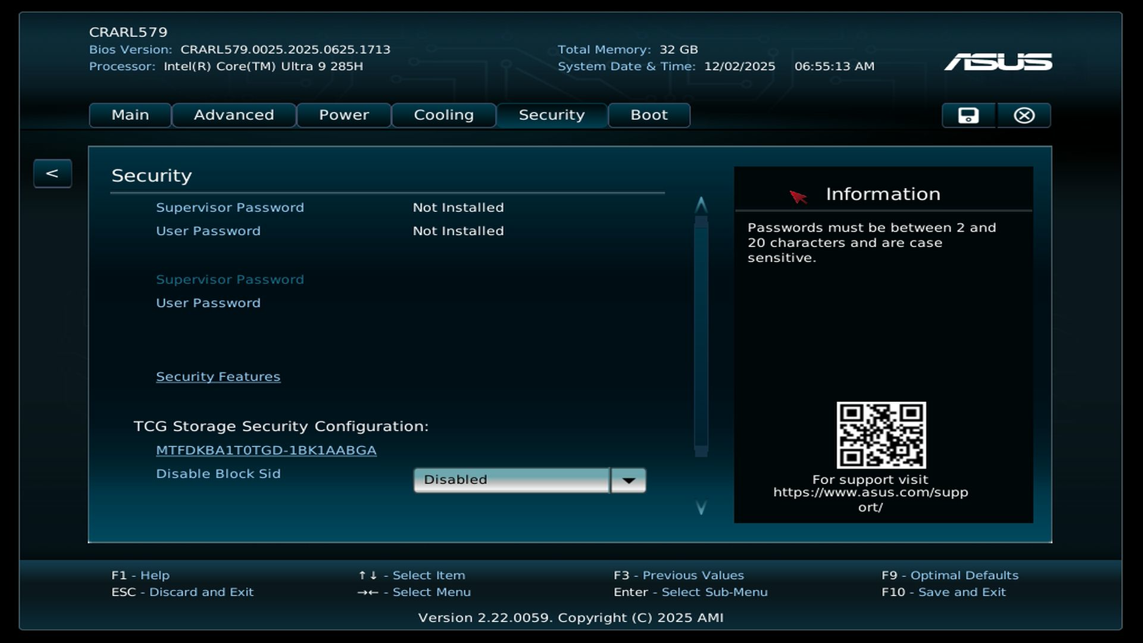The height and width of the screenshot is (643, 1143).
Task: Click the exit circle-X icon
Action: (x=1024, y=116)
